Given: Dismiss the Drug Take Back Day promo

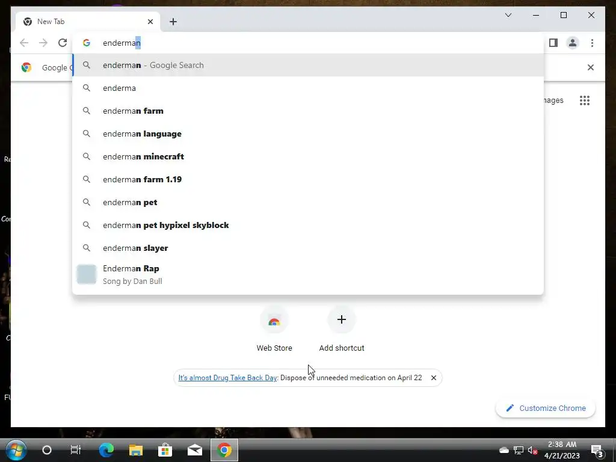Looking at the screenshot, I should [434, 378].
